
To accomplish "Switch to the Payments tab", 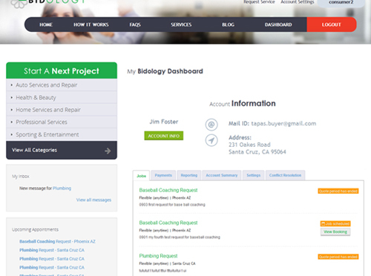I will tap(163, 175).
